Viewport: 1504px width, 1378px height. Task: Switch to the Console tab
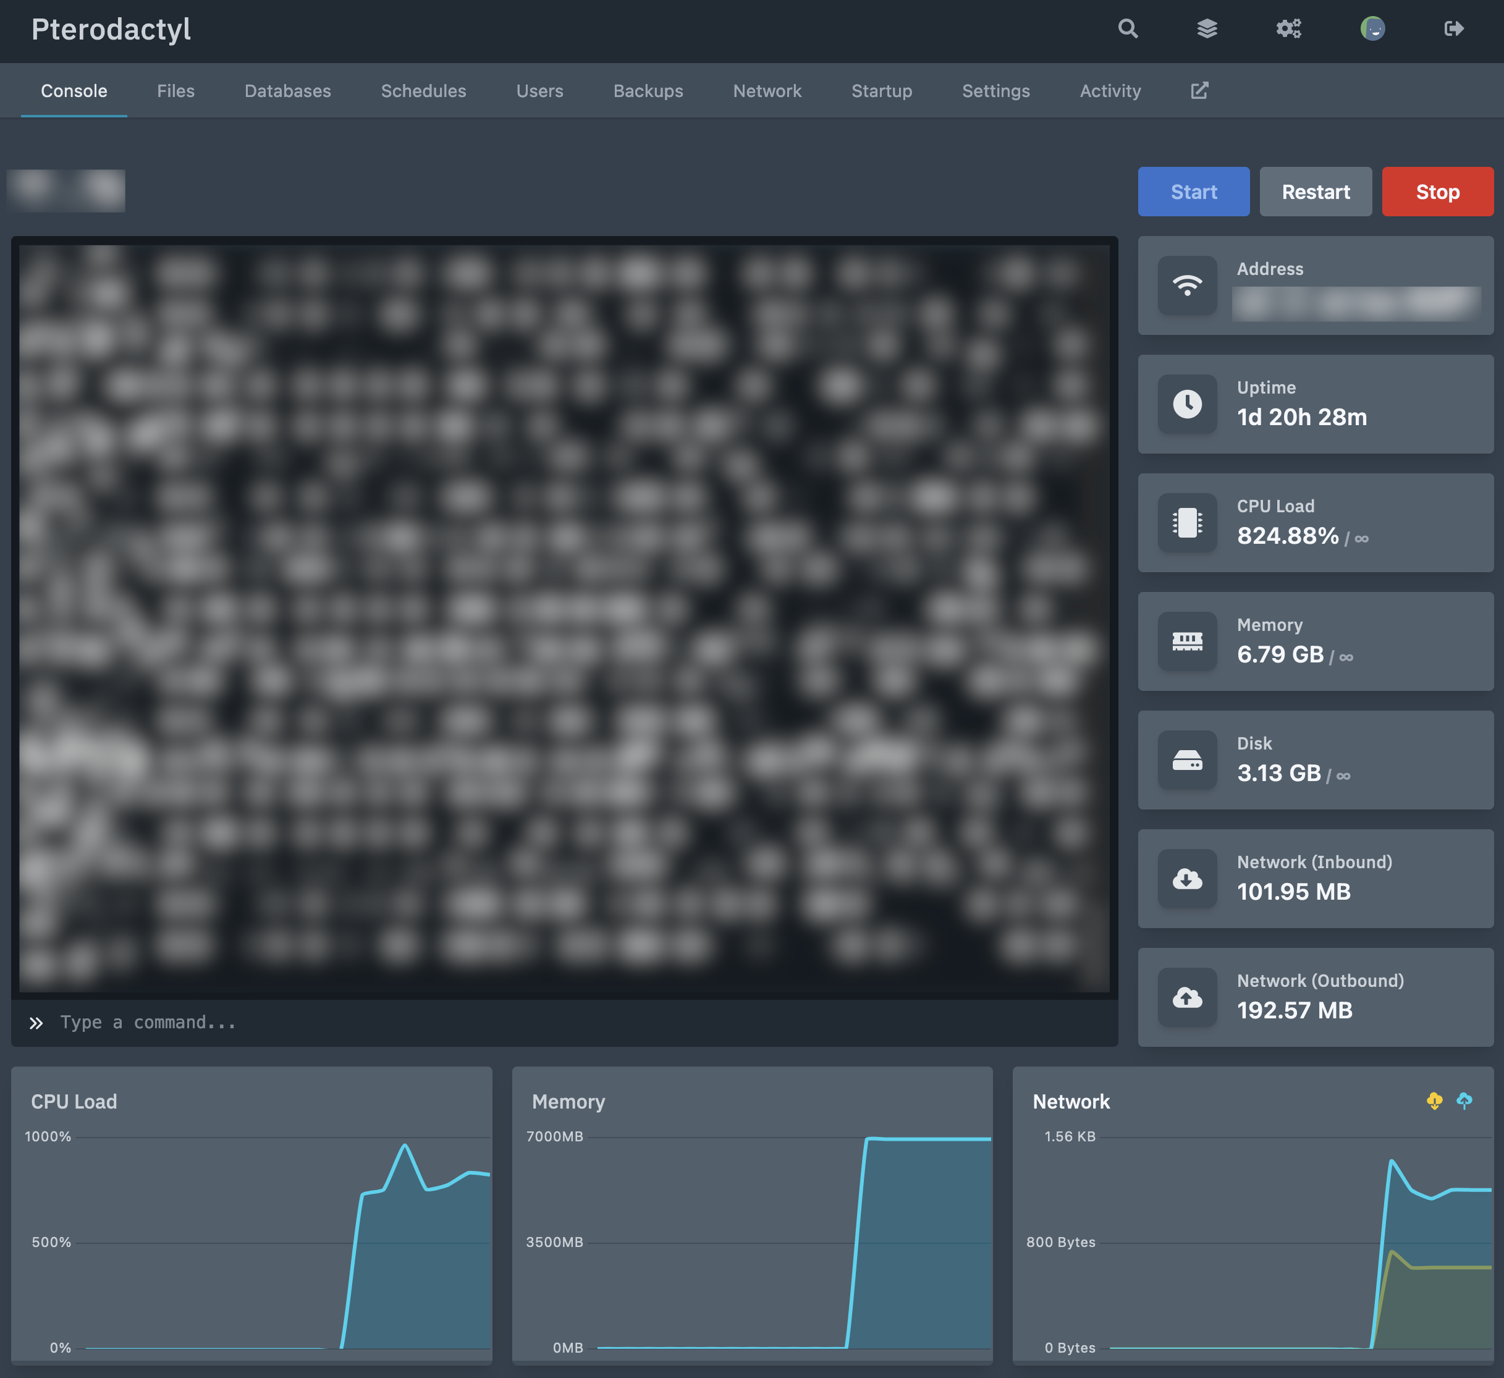(x=74, y=91)
